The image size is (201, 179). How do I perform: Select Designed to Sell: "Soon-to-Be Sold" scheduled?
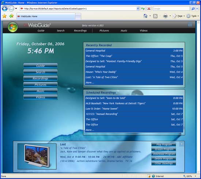coord(134,98)
